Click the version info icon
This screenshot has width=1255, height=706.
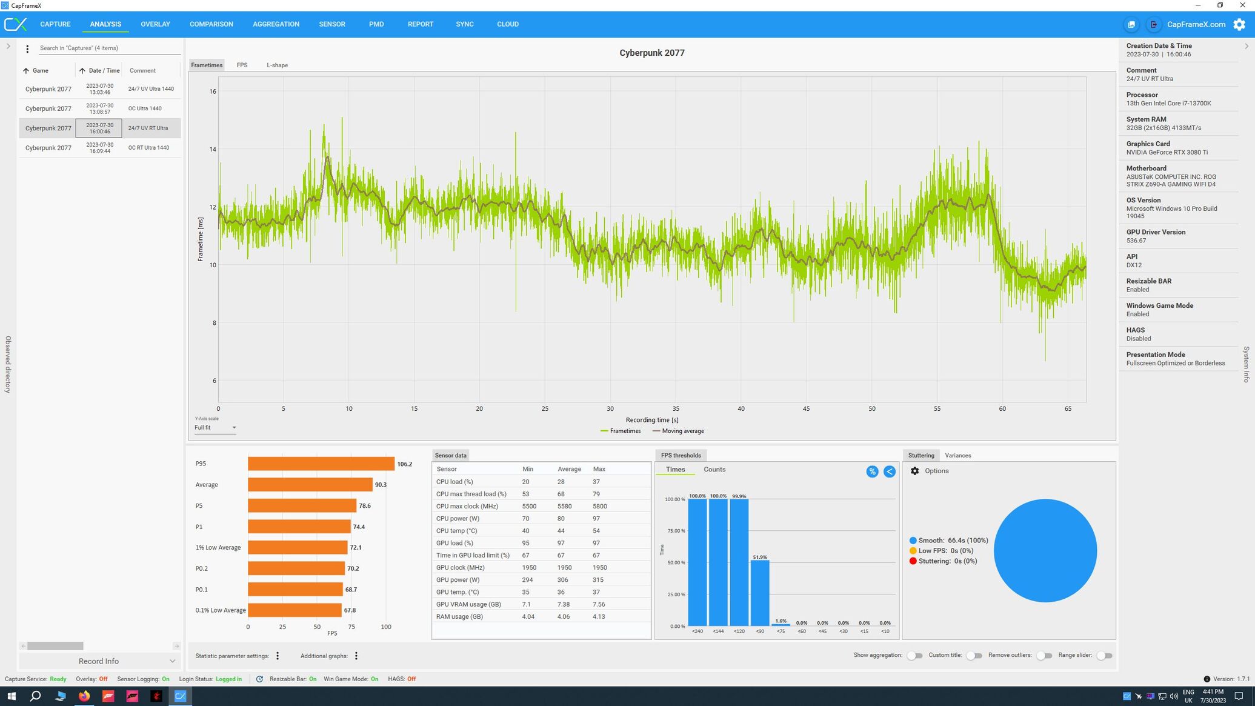coord(1207,679)
